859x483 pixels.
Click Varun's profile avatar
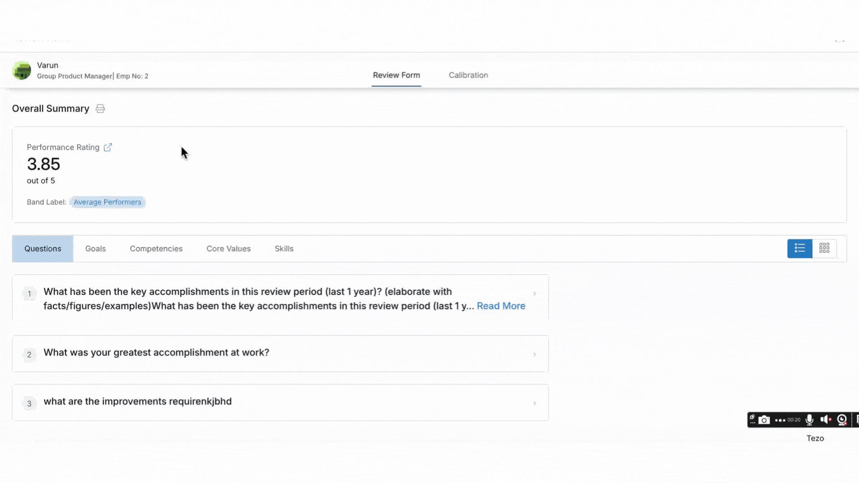[x=21, y=71]
